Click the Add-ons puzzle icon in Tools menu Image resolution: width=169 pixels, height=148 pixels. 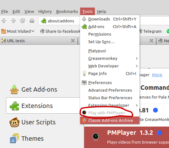[x=84, y=26]
